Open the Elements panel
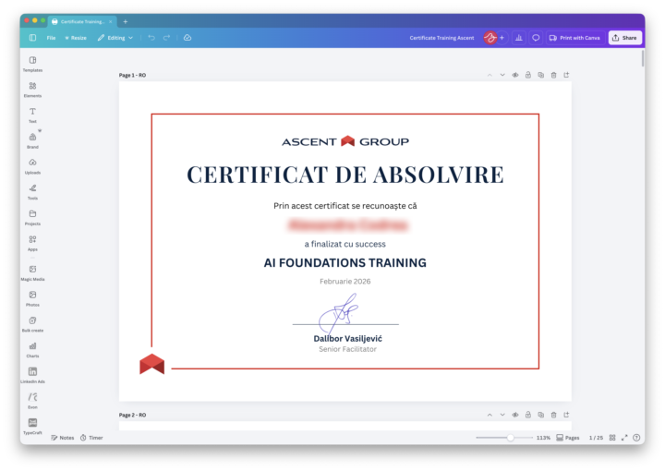The height and width of the screenshot is (471, 665). [x=32, y=90]
